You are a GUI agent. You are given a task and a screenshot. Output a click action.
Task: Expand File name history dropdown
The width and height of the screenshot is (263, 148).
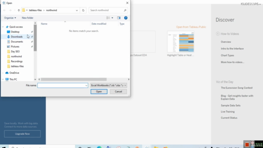[x=86, y=86]
